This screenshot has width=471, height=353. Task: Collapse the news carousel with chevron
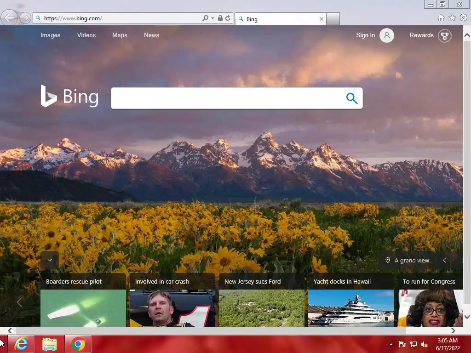[x=50, y=260]
